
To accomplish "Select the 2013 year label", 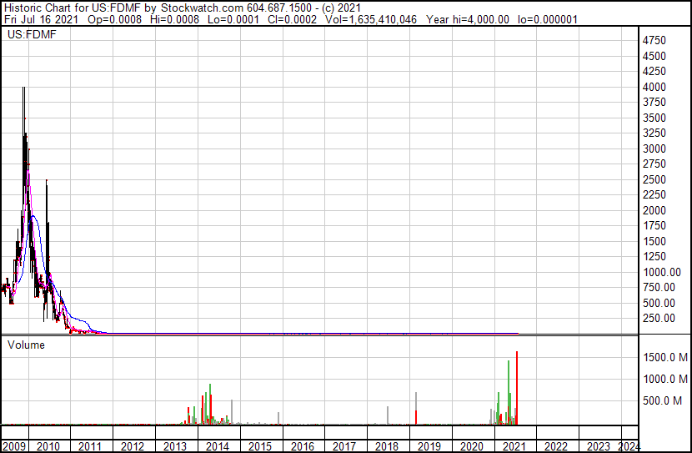I will [175, 446].
